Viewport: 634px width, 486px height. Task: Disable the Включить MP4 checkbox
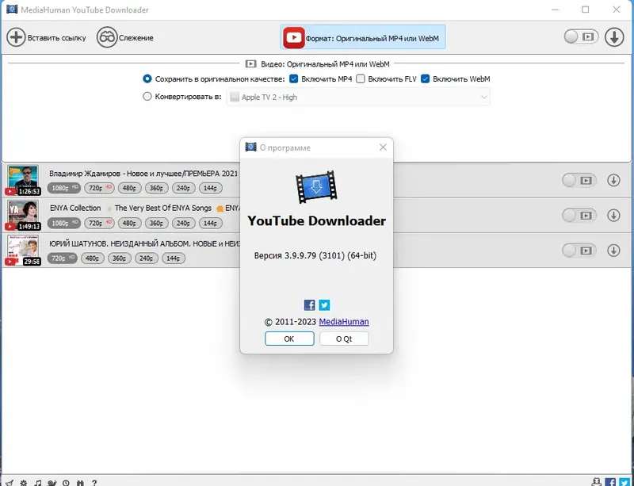tap(294, 79)
